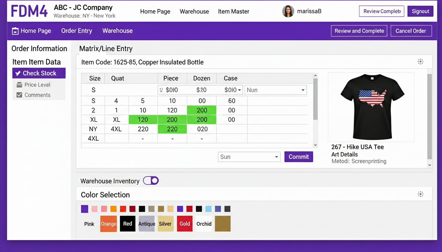
Task: Click the marissaB user avatar
Action: pos(288,11)
